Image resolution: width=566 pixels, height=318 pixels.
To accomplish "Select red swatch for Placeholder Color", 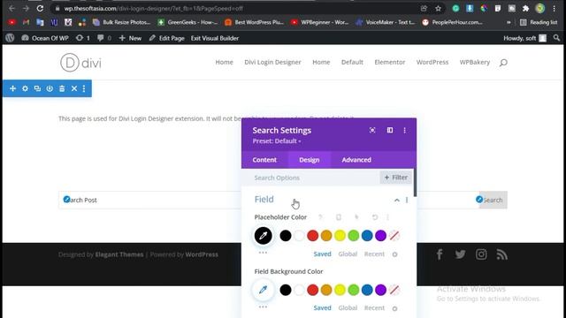I will [x=312, y=236].
